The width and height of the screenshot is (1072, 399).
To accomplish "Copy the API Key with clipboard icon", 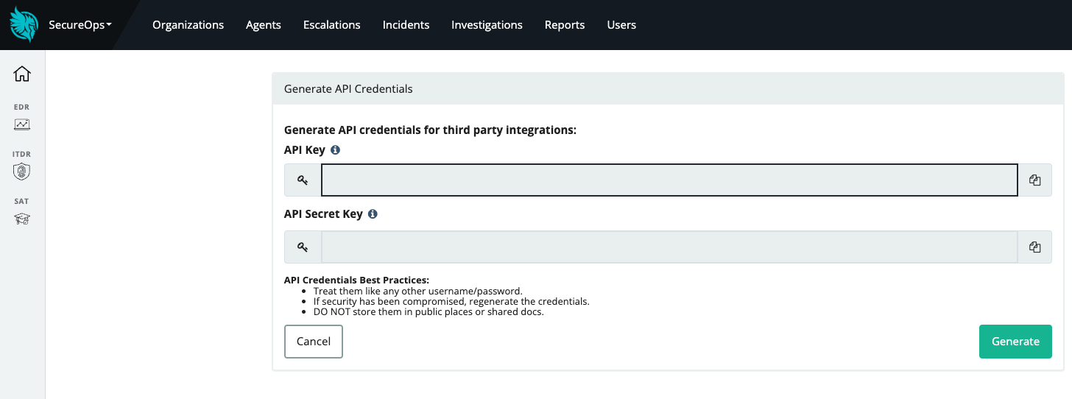I will [1034, 180].
